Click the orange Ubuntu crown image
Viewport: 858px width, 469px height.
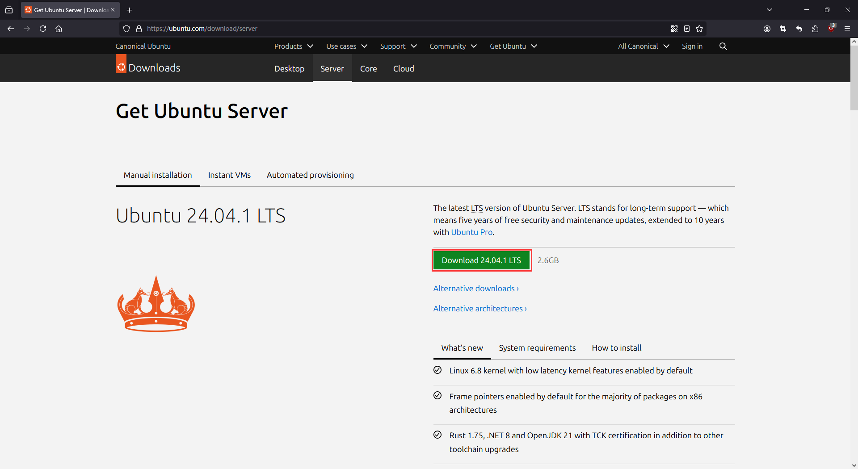[x=156, y=303]
